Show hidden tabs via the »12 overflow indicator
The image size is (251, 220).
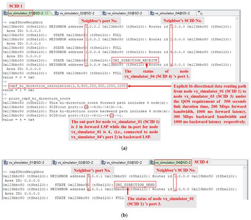pos(200,13)
